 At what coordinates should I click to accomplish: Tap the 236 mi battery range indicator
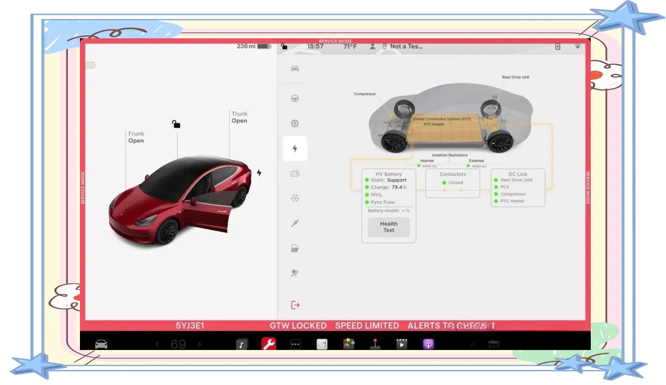(254, 46)
